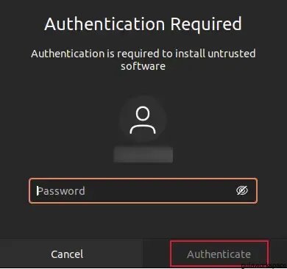
Task: Click the circular account avatar
Action: click(x=143, y=120)
